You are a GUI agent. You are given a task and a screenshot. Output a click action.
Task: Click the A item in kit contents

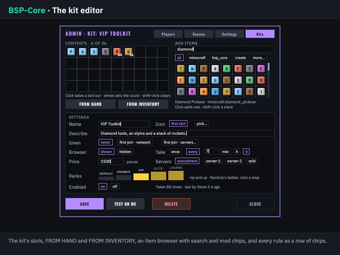click(x=82, y=51)
